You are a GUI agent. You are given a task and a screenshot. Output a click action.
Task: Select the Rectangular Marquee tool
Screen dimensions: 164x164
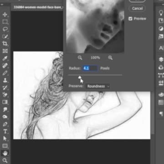5,22
